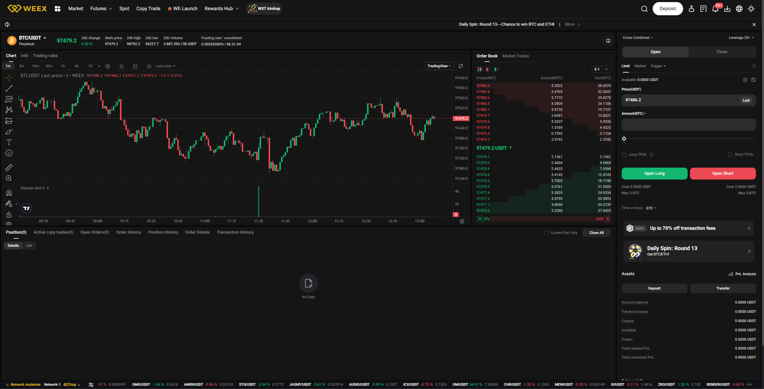Enable the Short TP/SL checkbox
Screen dimensions: 764x389
click(x=730, y=155)
